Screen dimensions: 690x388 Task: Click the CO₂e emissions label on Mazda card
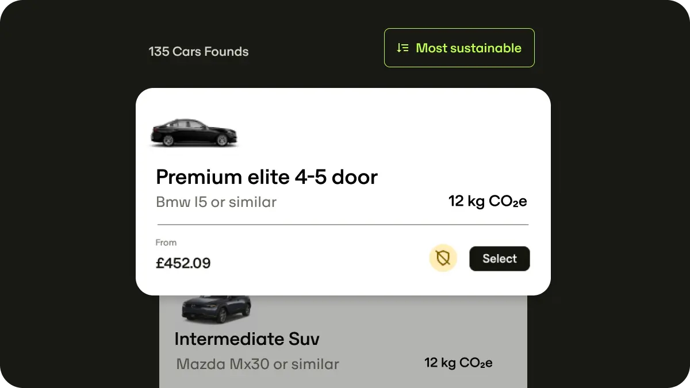click(x=458, y=363)
